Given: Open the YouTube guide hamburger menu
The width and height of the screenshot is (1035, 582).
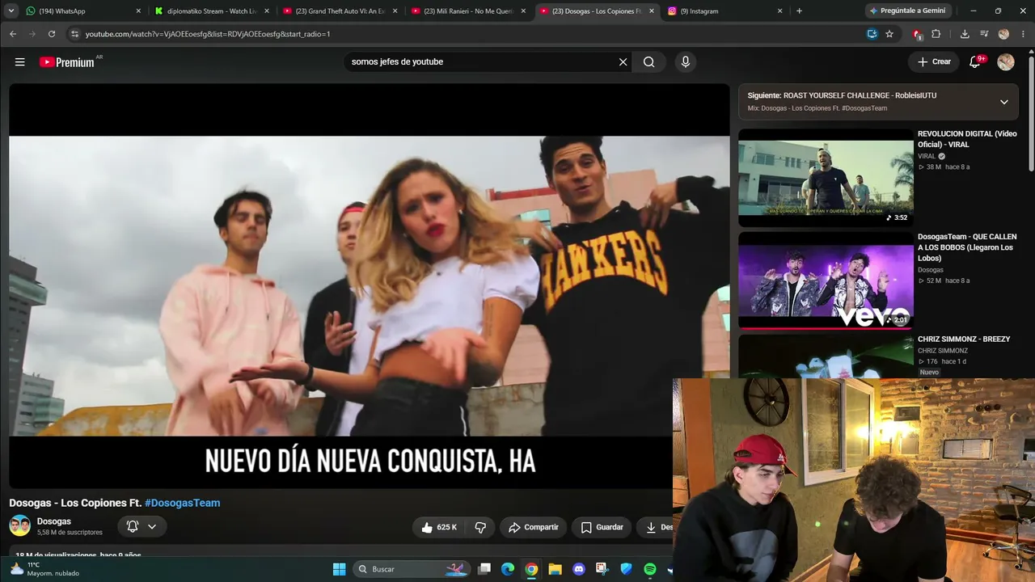Looking at the screenshot, I should (19, 62).
